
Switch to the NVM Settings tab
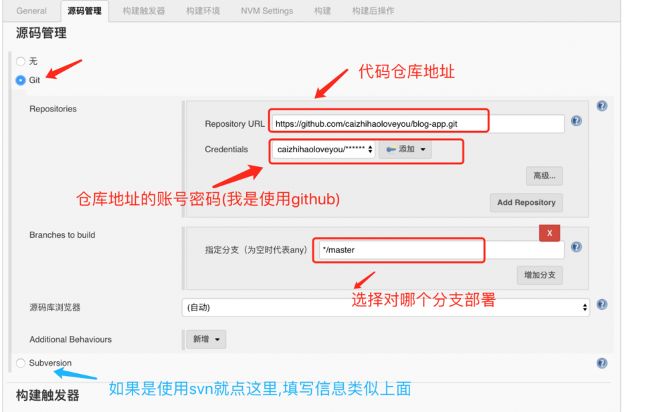[266, 11]
